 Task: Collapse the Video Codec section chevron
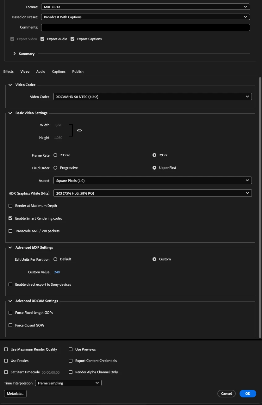pyautogui.click(x=10, y=85)
